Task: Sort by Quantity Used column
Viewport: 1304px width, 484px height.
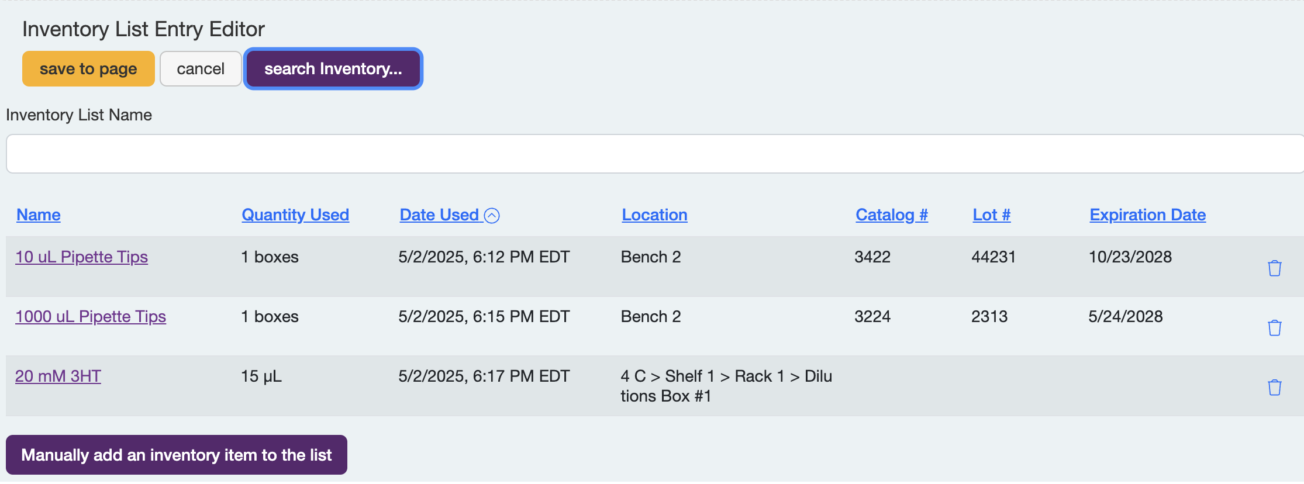Action: click(295, 215)
